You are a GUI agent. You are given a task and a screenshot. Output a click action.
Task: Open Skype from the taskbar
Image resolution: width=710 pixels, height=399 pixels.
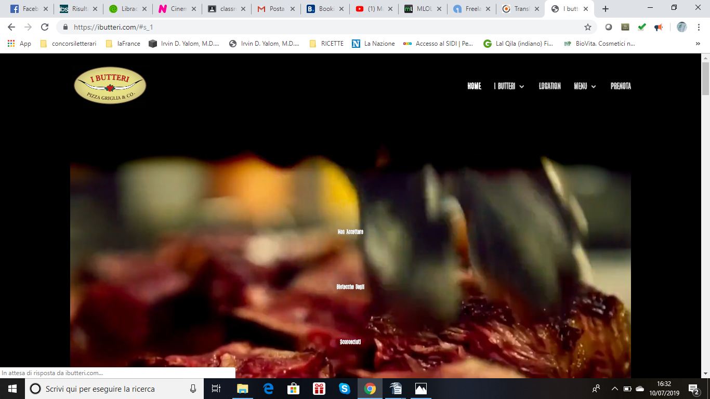coord(344,389)
